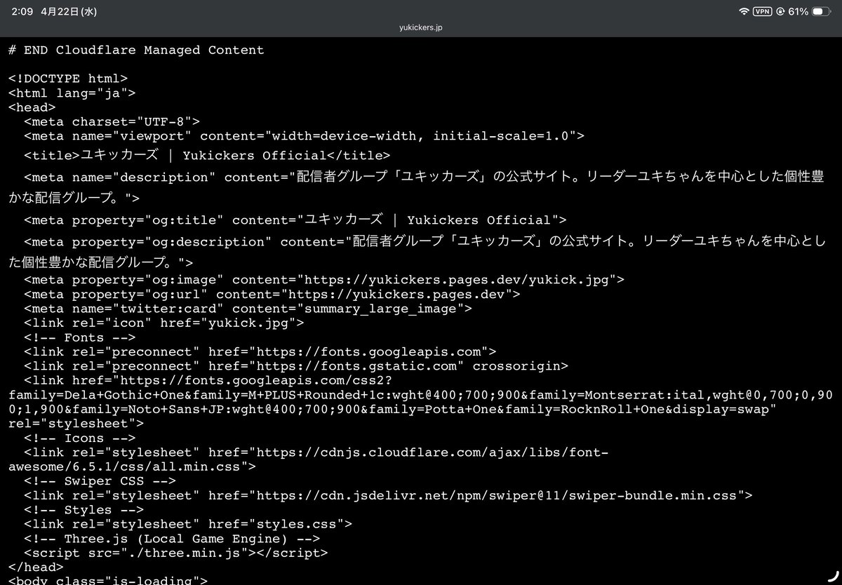Tap the yukickers.jp title bar
This screenshot has width=842, height=585.
[x=420, y=27]
